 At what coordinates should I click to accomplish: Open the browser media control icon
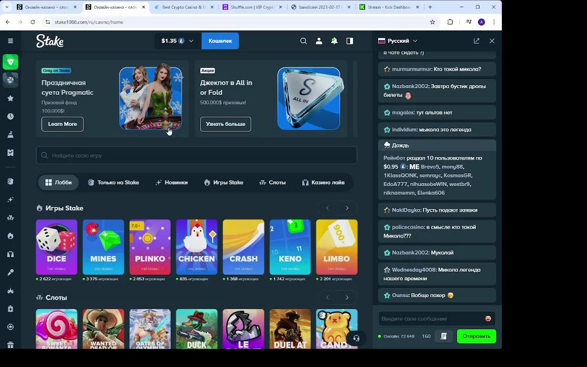pyautogui.click(x=469, y=22)
